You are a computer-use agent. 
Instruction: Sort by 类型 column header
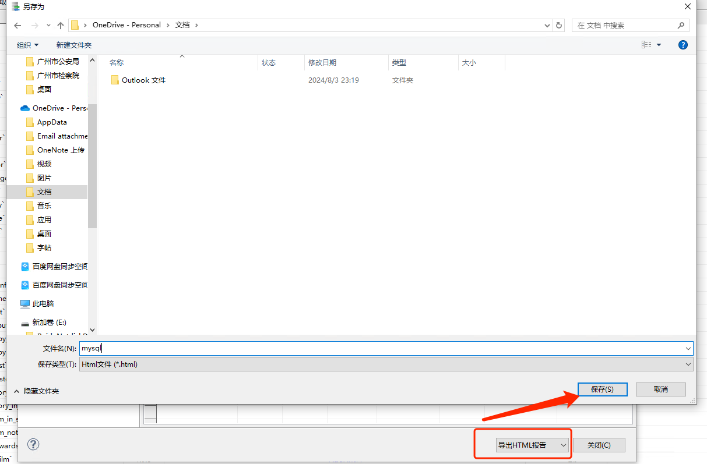tap(399, 62)
